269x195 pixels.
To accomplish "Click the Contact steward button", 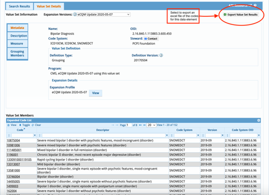I will tap(151, 39).
